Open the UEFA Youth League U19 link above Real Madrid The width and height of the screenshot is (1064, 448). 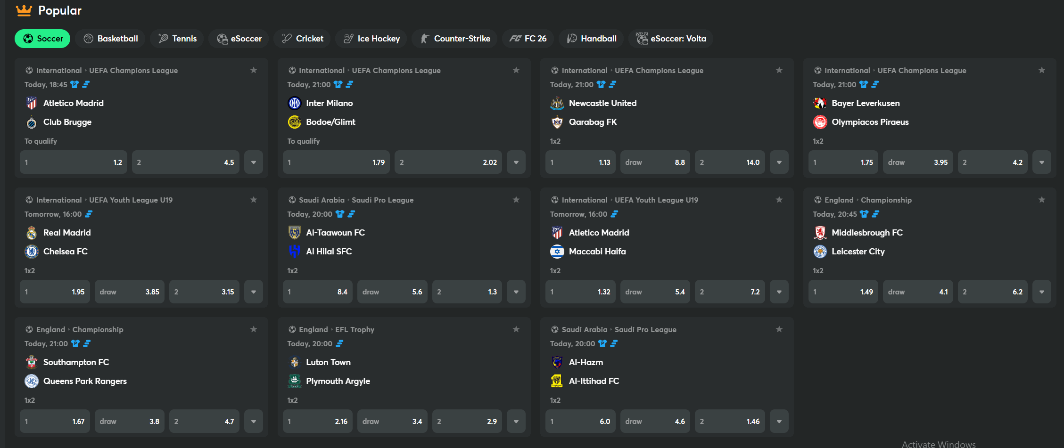pyautogui.click(x=131, y=200)
